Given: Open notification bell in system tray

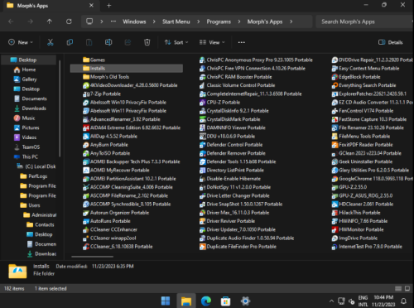Looking at the screenshot, I should tap(403, 301).
